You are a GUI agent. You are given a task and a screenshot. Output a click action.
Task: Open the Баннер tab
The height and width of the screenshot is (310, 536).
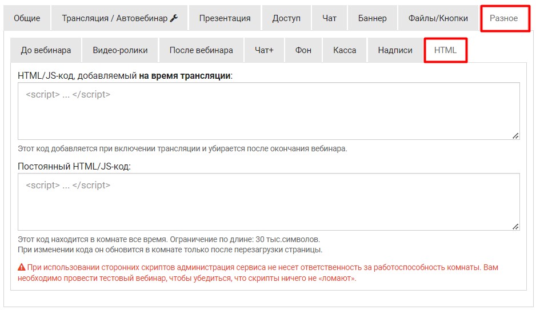(372, 18)
